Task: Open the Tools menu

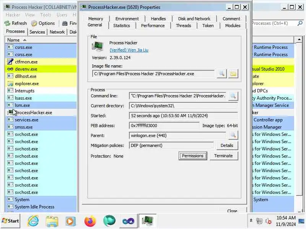Action: click(45, 15)
